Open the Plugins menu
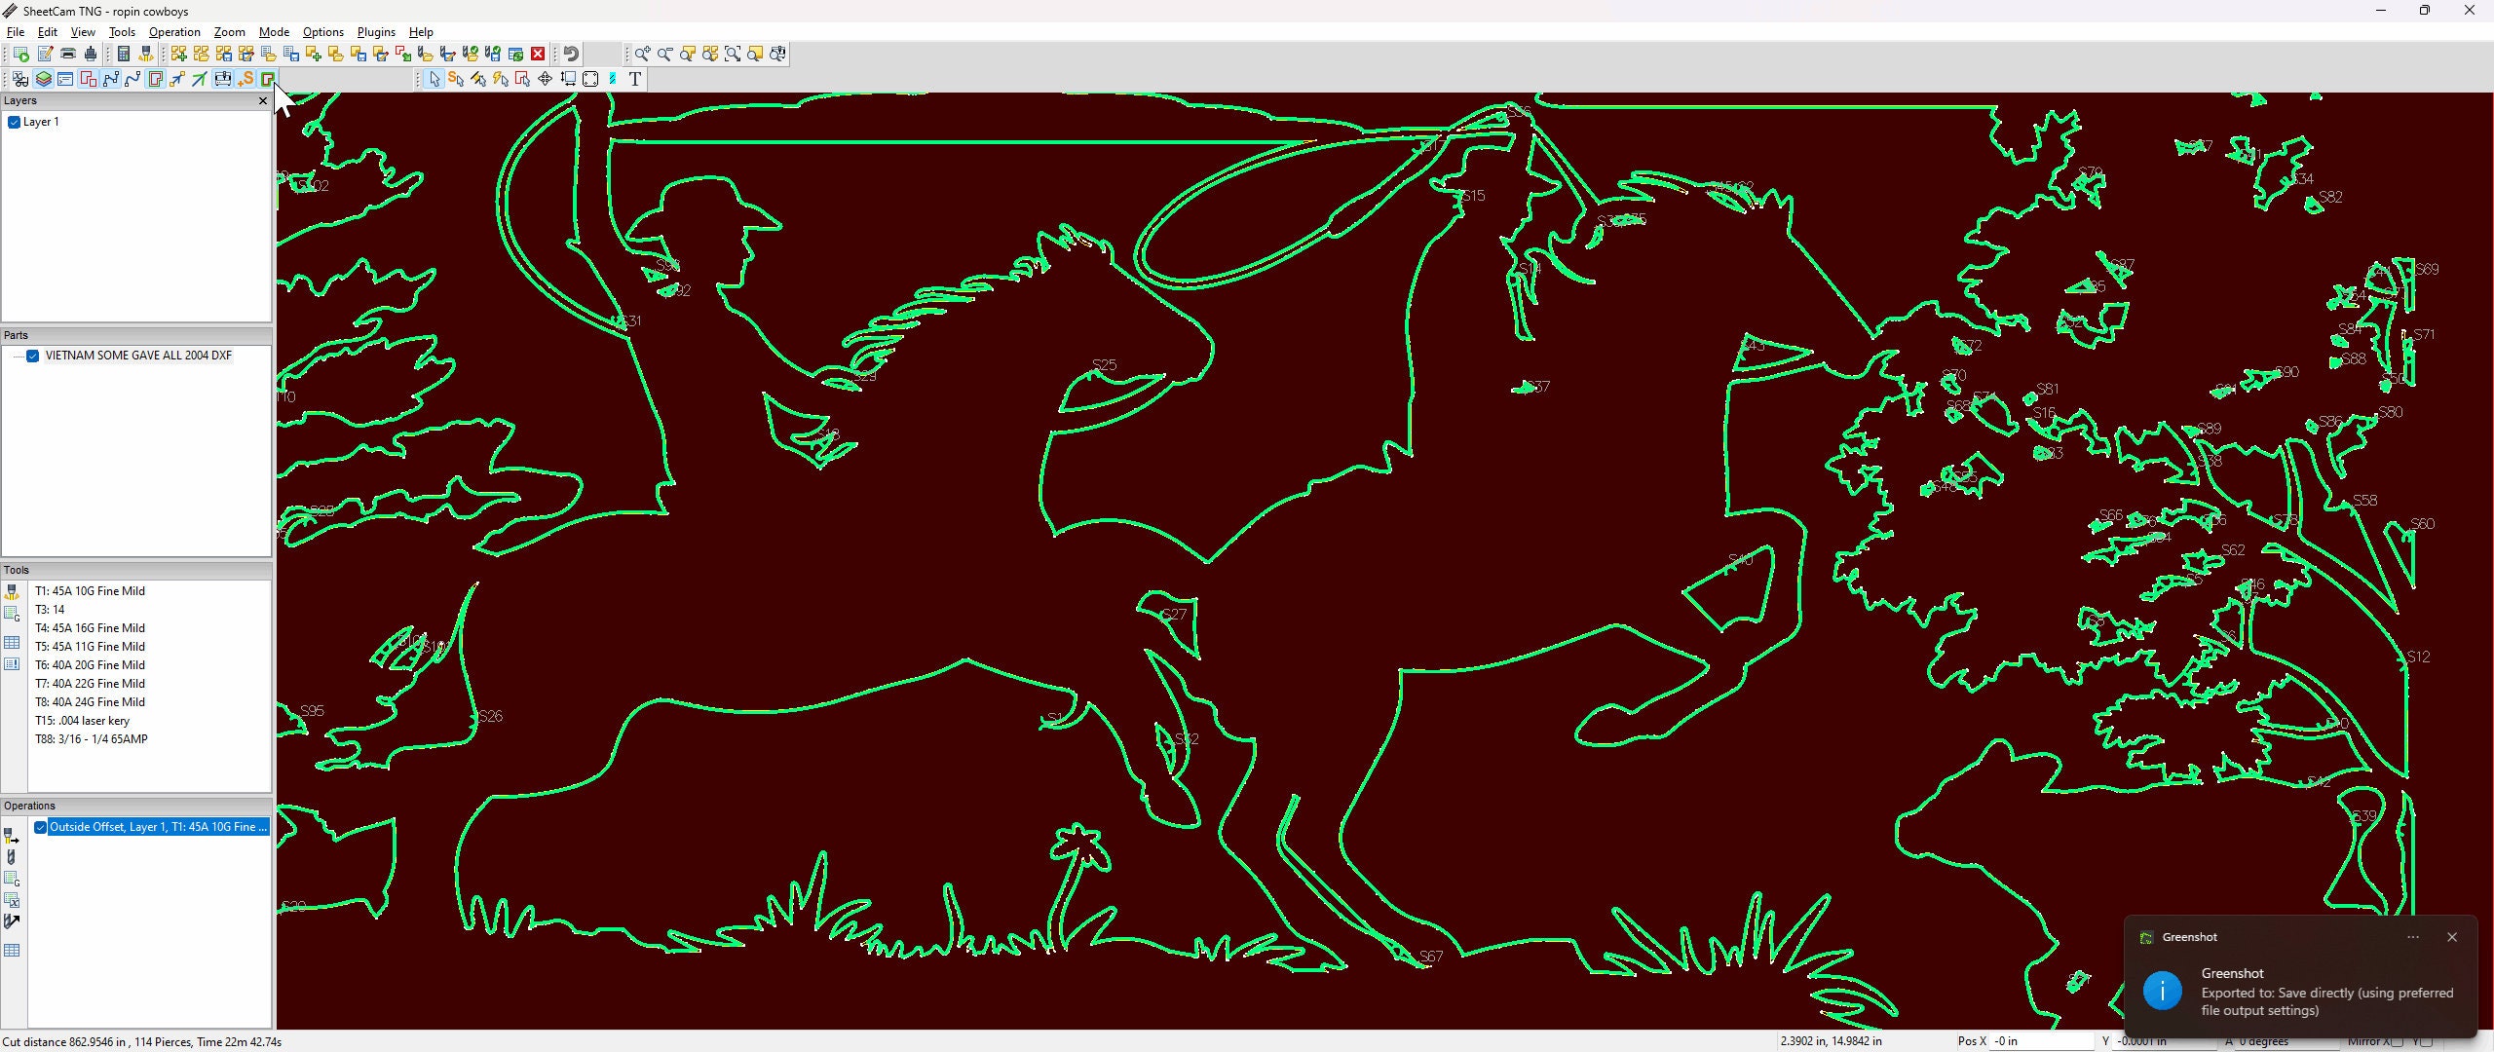 (x=376, y=32)
